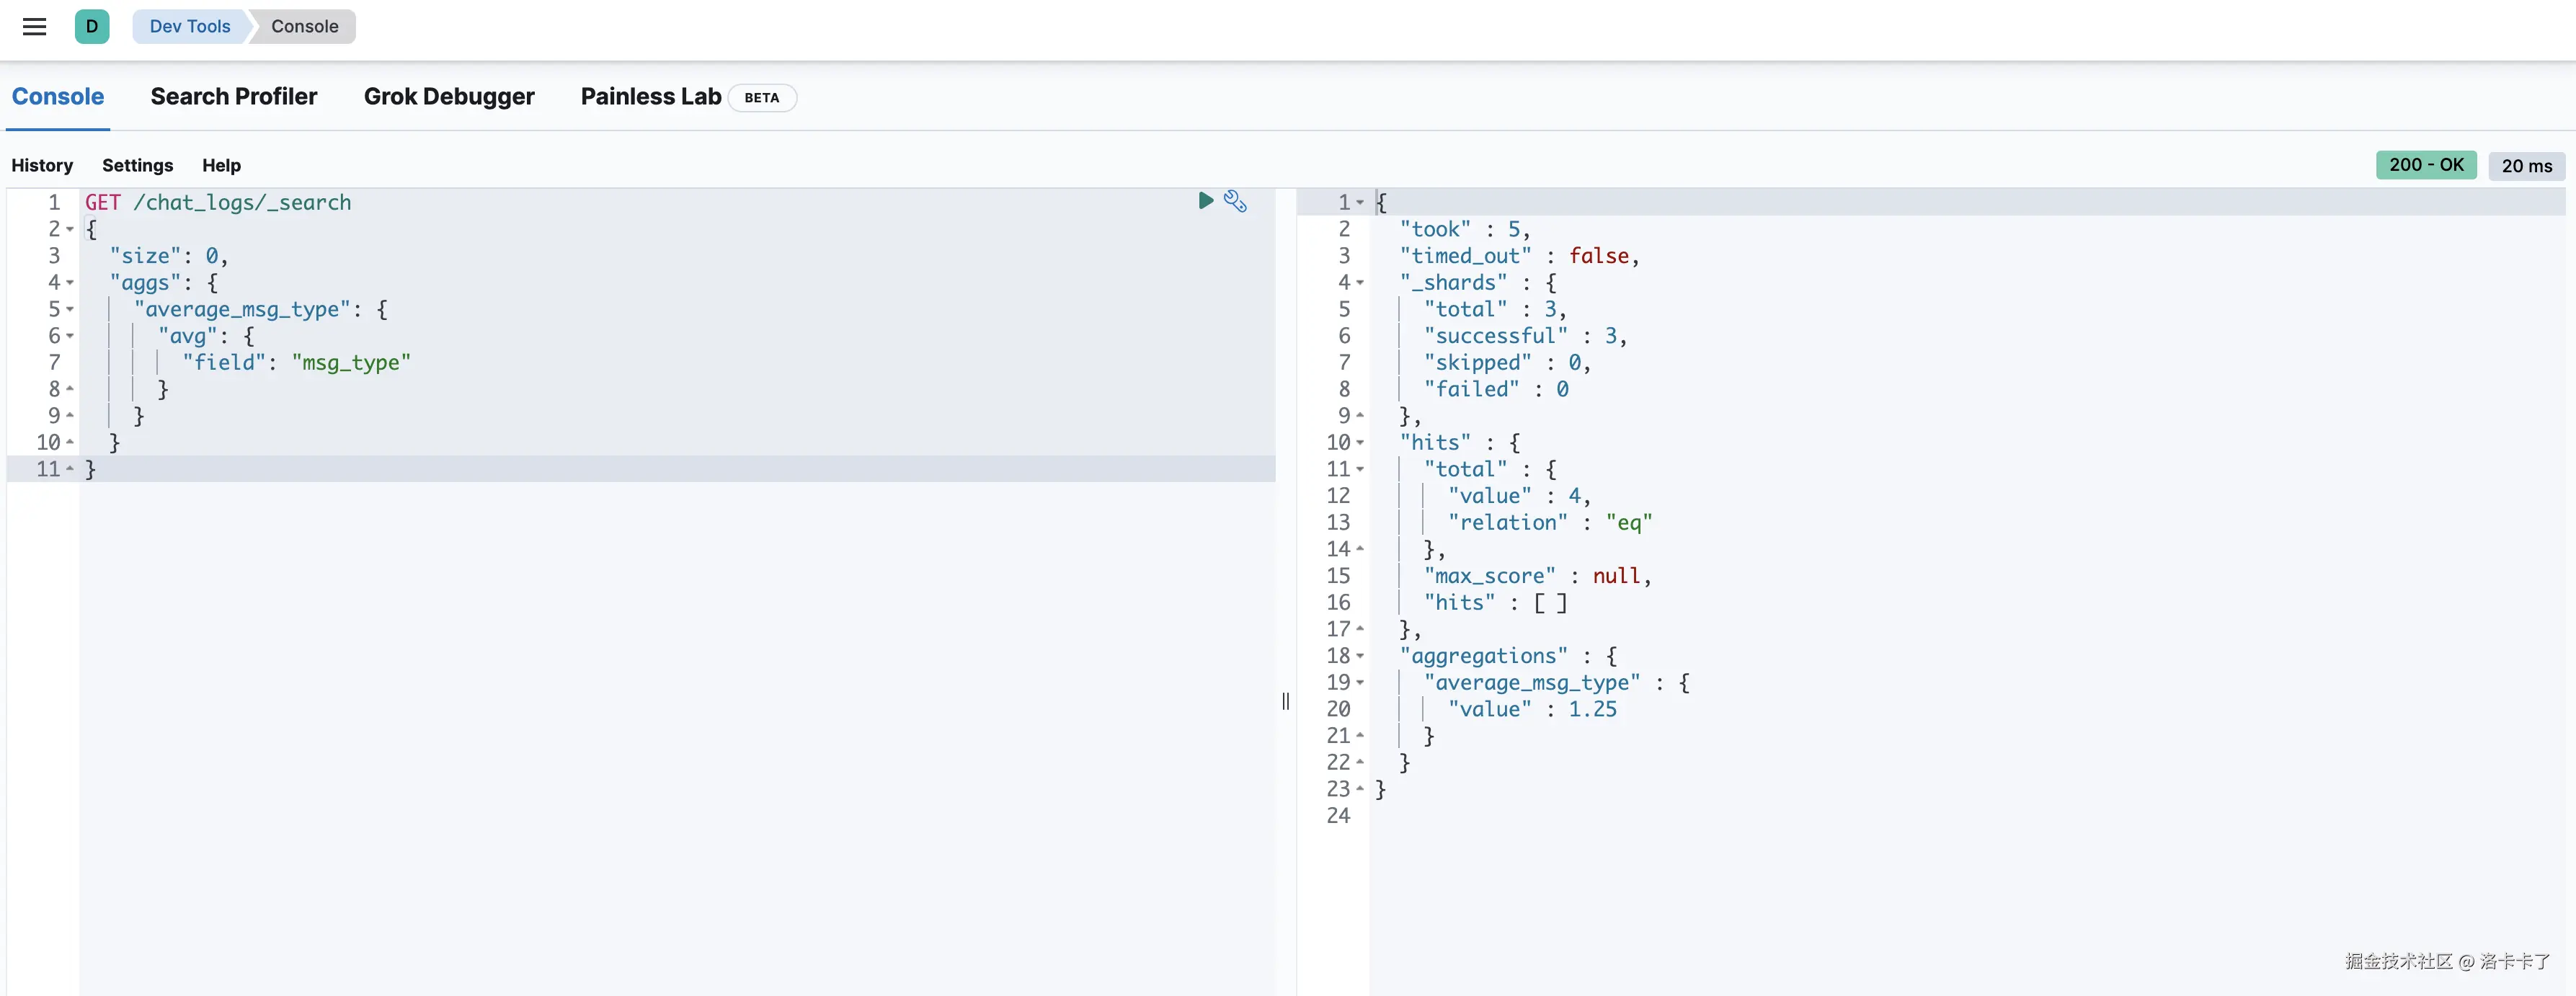Open the request History
Image resolution: width=2576 pixels, height=996 pixels.
tap(42, 166)
